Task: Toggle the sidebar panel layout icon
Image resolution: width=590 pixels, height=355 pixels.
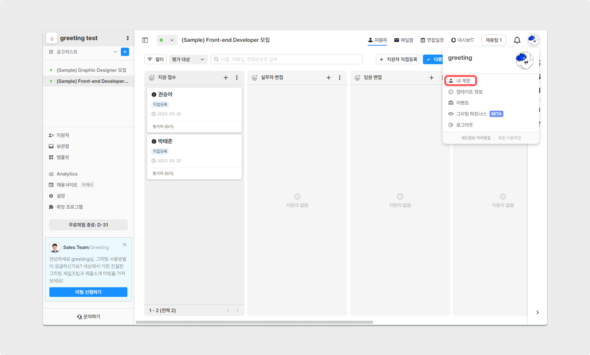Action: (145, 40)
